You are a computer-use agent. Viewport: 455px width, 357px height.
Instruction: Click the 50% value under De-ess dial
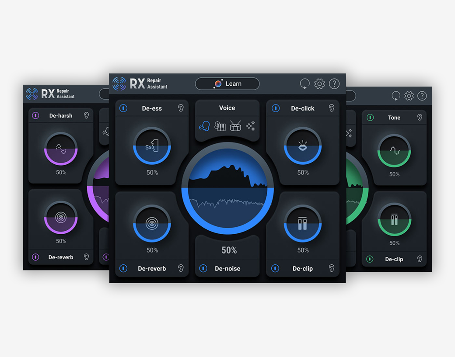coord(152,173)
